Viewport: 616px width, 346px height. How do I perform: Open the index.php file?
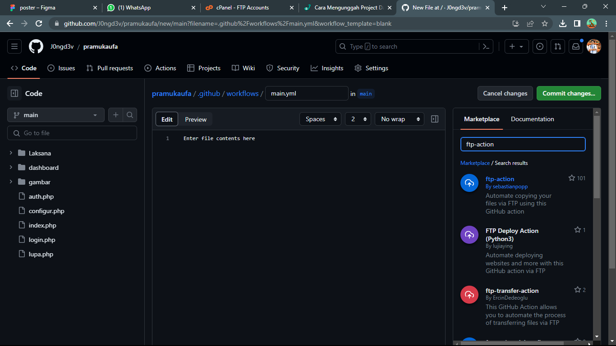42,225
